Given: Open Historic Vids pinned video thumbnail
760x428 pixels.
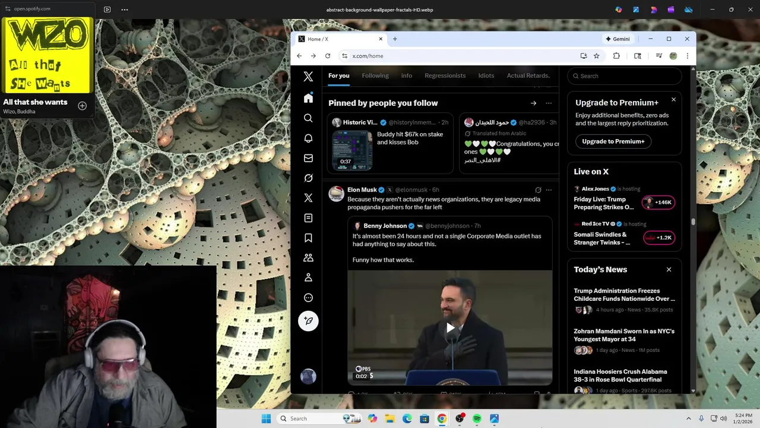Looking at the screenshot, I should pyautogui.click(x=352, y=150).
